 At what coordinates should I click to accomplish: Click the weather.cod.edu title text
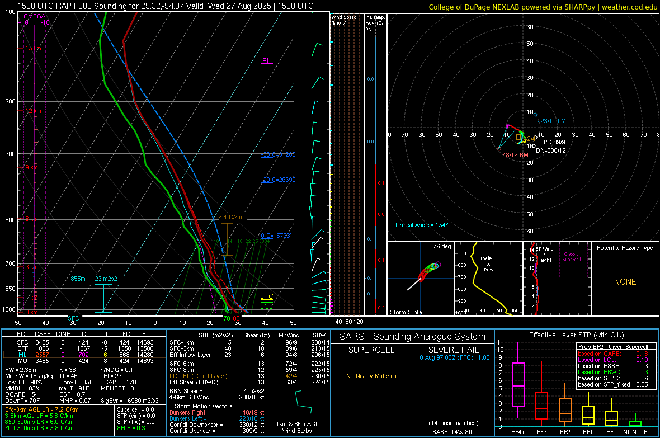[x=629, y=7]
